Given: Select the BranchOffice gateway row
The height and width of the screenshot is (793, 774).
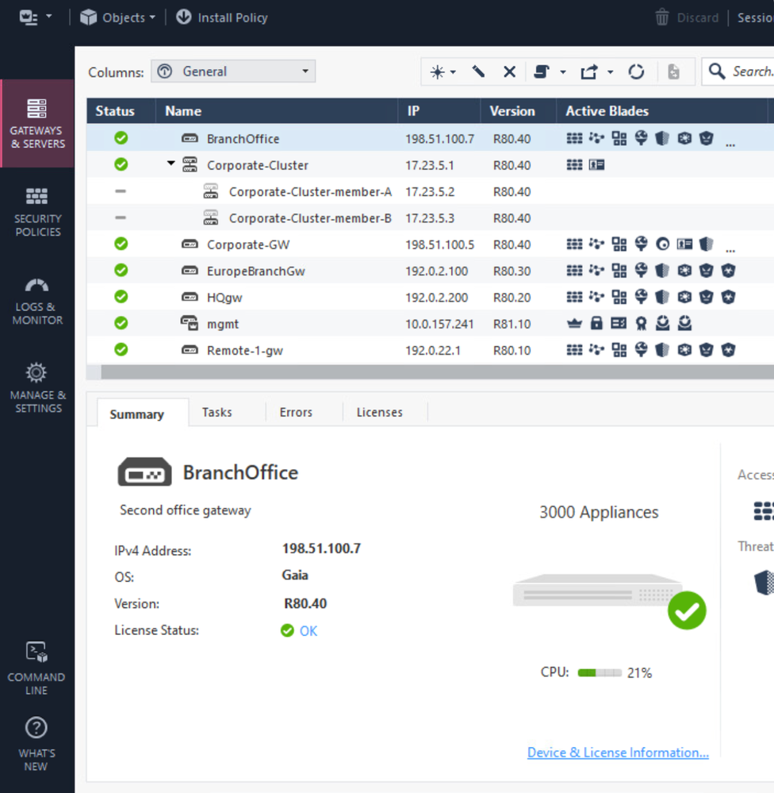Looking at the screenshot, I should (x=430, y=138).
